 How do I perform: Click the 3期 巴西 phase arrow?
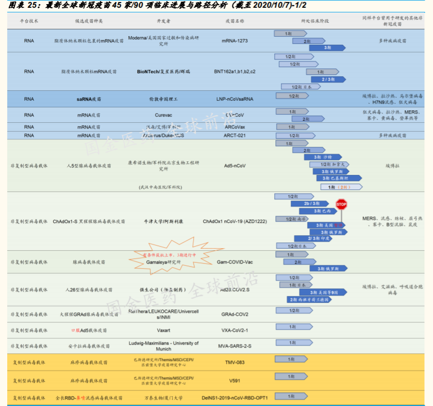point(318,211)
